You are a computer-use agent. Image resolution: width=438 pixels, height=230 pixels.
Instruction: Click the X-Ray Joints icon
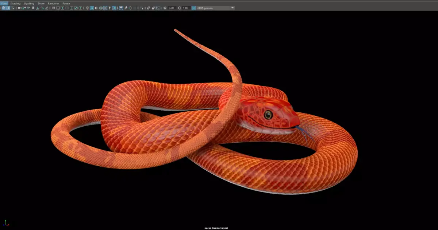click(x=158, y=8)
